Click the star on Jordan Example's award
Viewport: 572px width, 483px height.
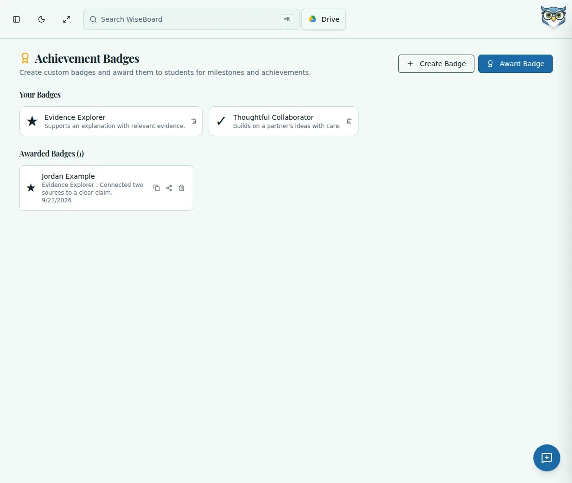(x=31, y=188)
